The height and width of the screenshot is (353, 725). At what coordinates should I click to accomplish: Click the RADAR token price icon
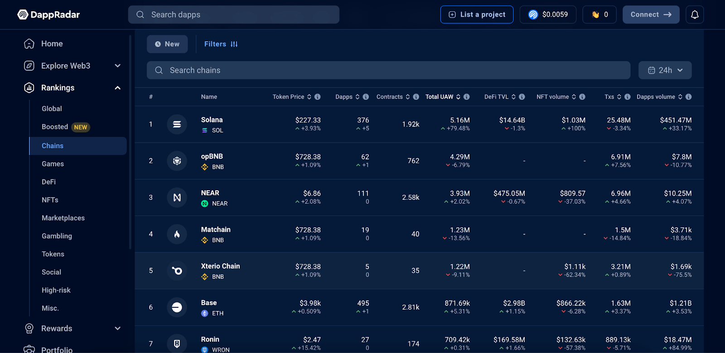(x=533, y=14)
